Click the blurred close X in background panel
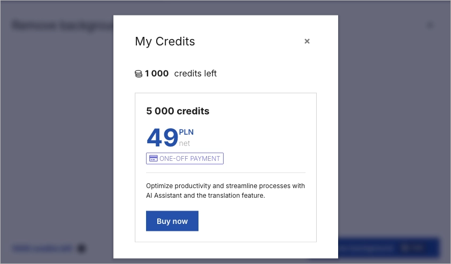451x264 pixels. 431,25
